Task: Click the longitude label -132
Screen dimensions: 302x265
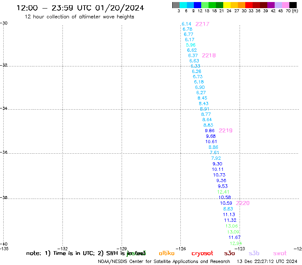Action: click(62, 249)
